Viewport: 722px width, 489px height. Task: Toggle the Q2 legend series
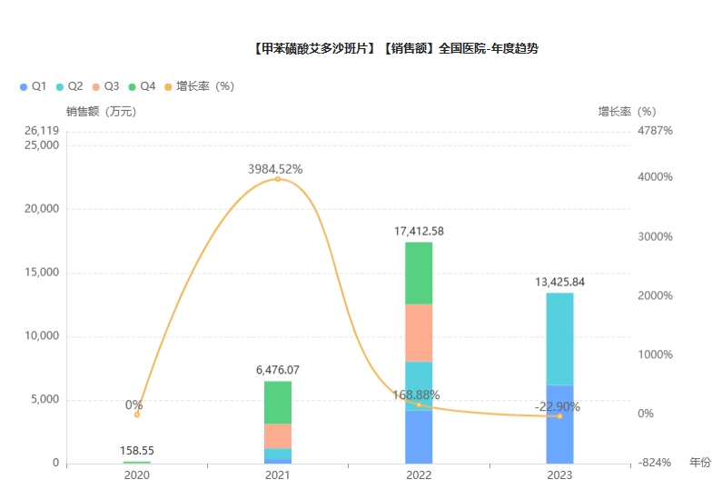click(x=74, y=86)
